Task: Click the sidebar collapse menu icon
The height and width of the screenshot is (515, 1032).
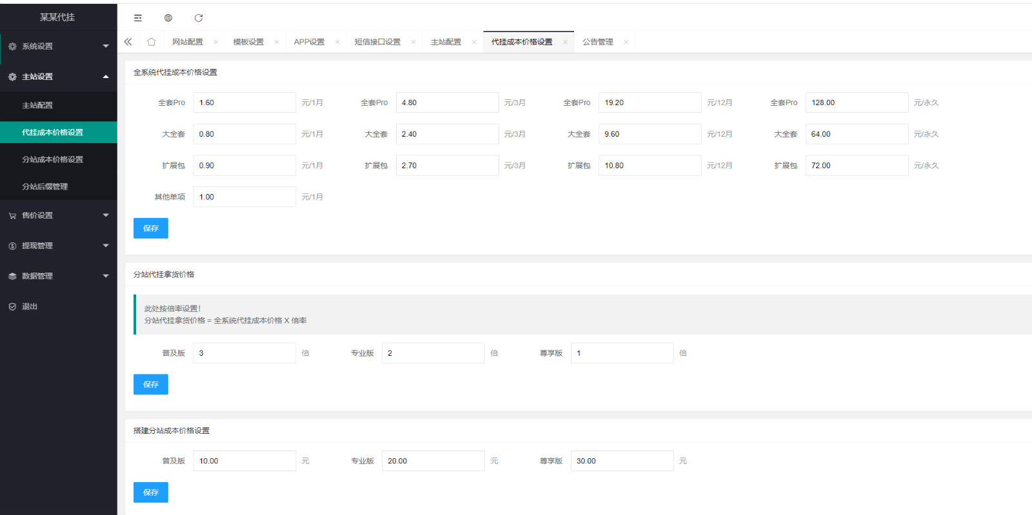Action: (x=137, y=18)
